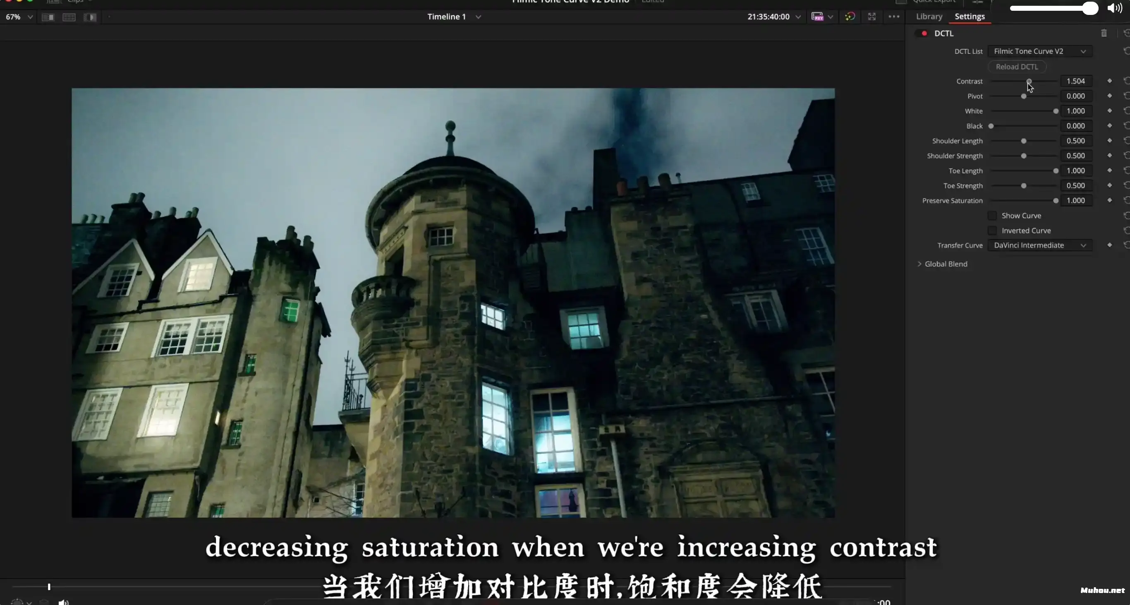Screen dimensions: 1130x605
Task: Toggle the DCTL effect red enable switch
Action: click(x=924, y=34)
